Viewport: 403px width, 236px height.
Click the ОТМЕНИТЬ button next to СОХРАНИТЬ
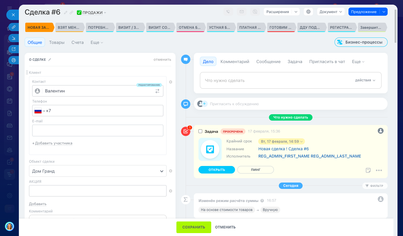(225, 227)
